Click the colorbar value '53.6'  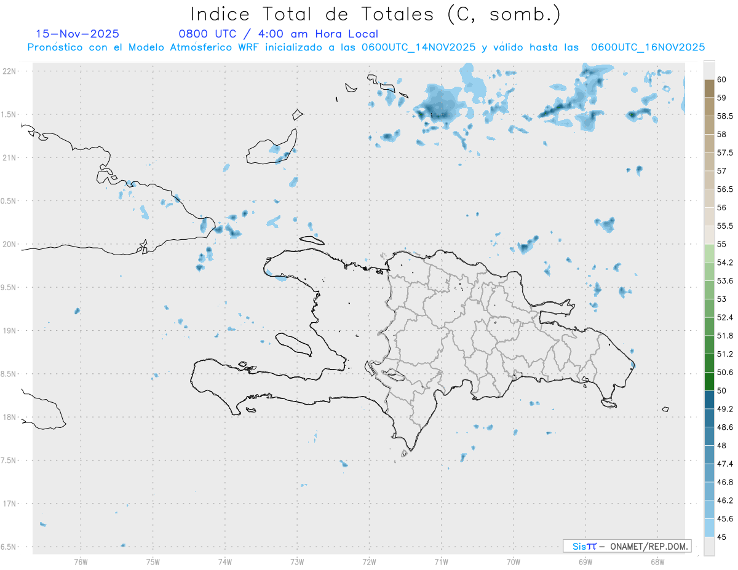[x=725, y=281]
